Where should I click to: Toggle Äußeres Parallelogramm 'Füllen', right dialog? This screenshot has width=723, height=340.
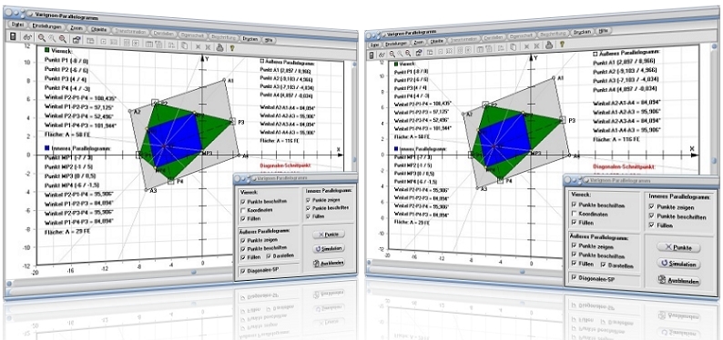pyautogui.click(x=574, y=263)
